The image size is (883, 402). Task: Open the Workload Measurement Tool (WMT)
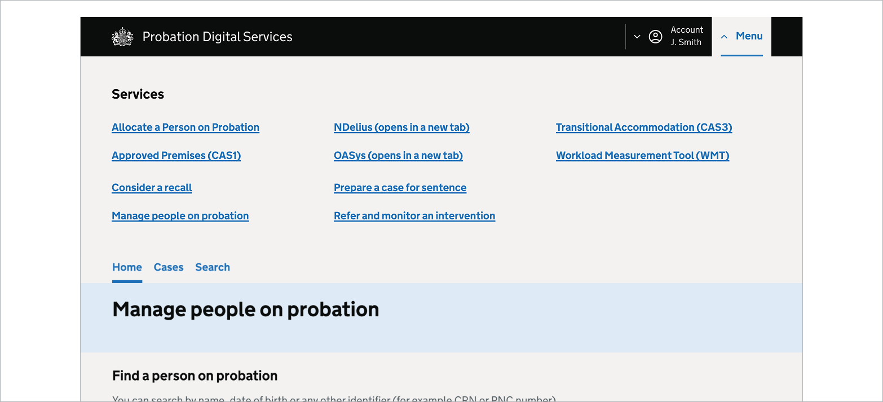point(642,155)
